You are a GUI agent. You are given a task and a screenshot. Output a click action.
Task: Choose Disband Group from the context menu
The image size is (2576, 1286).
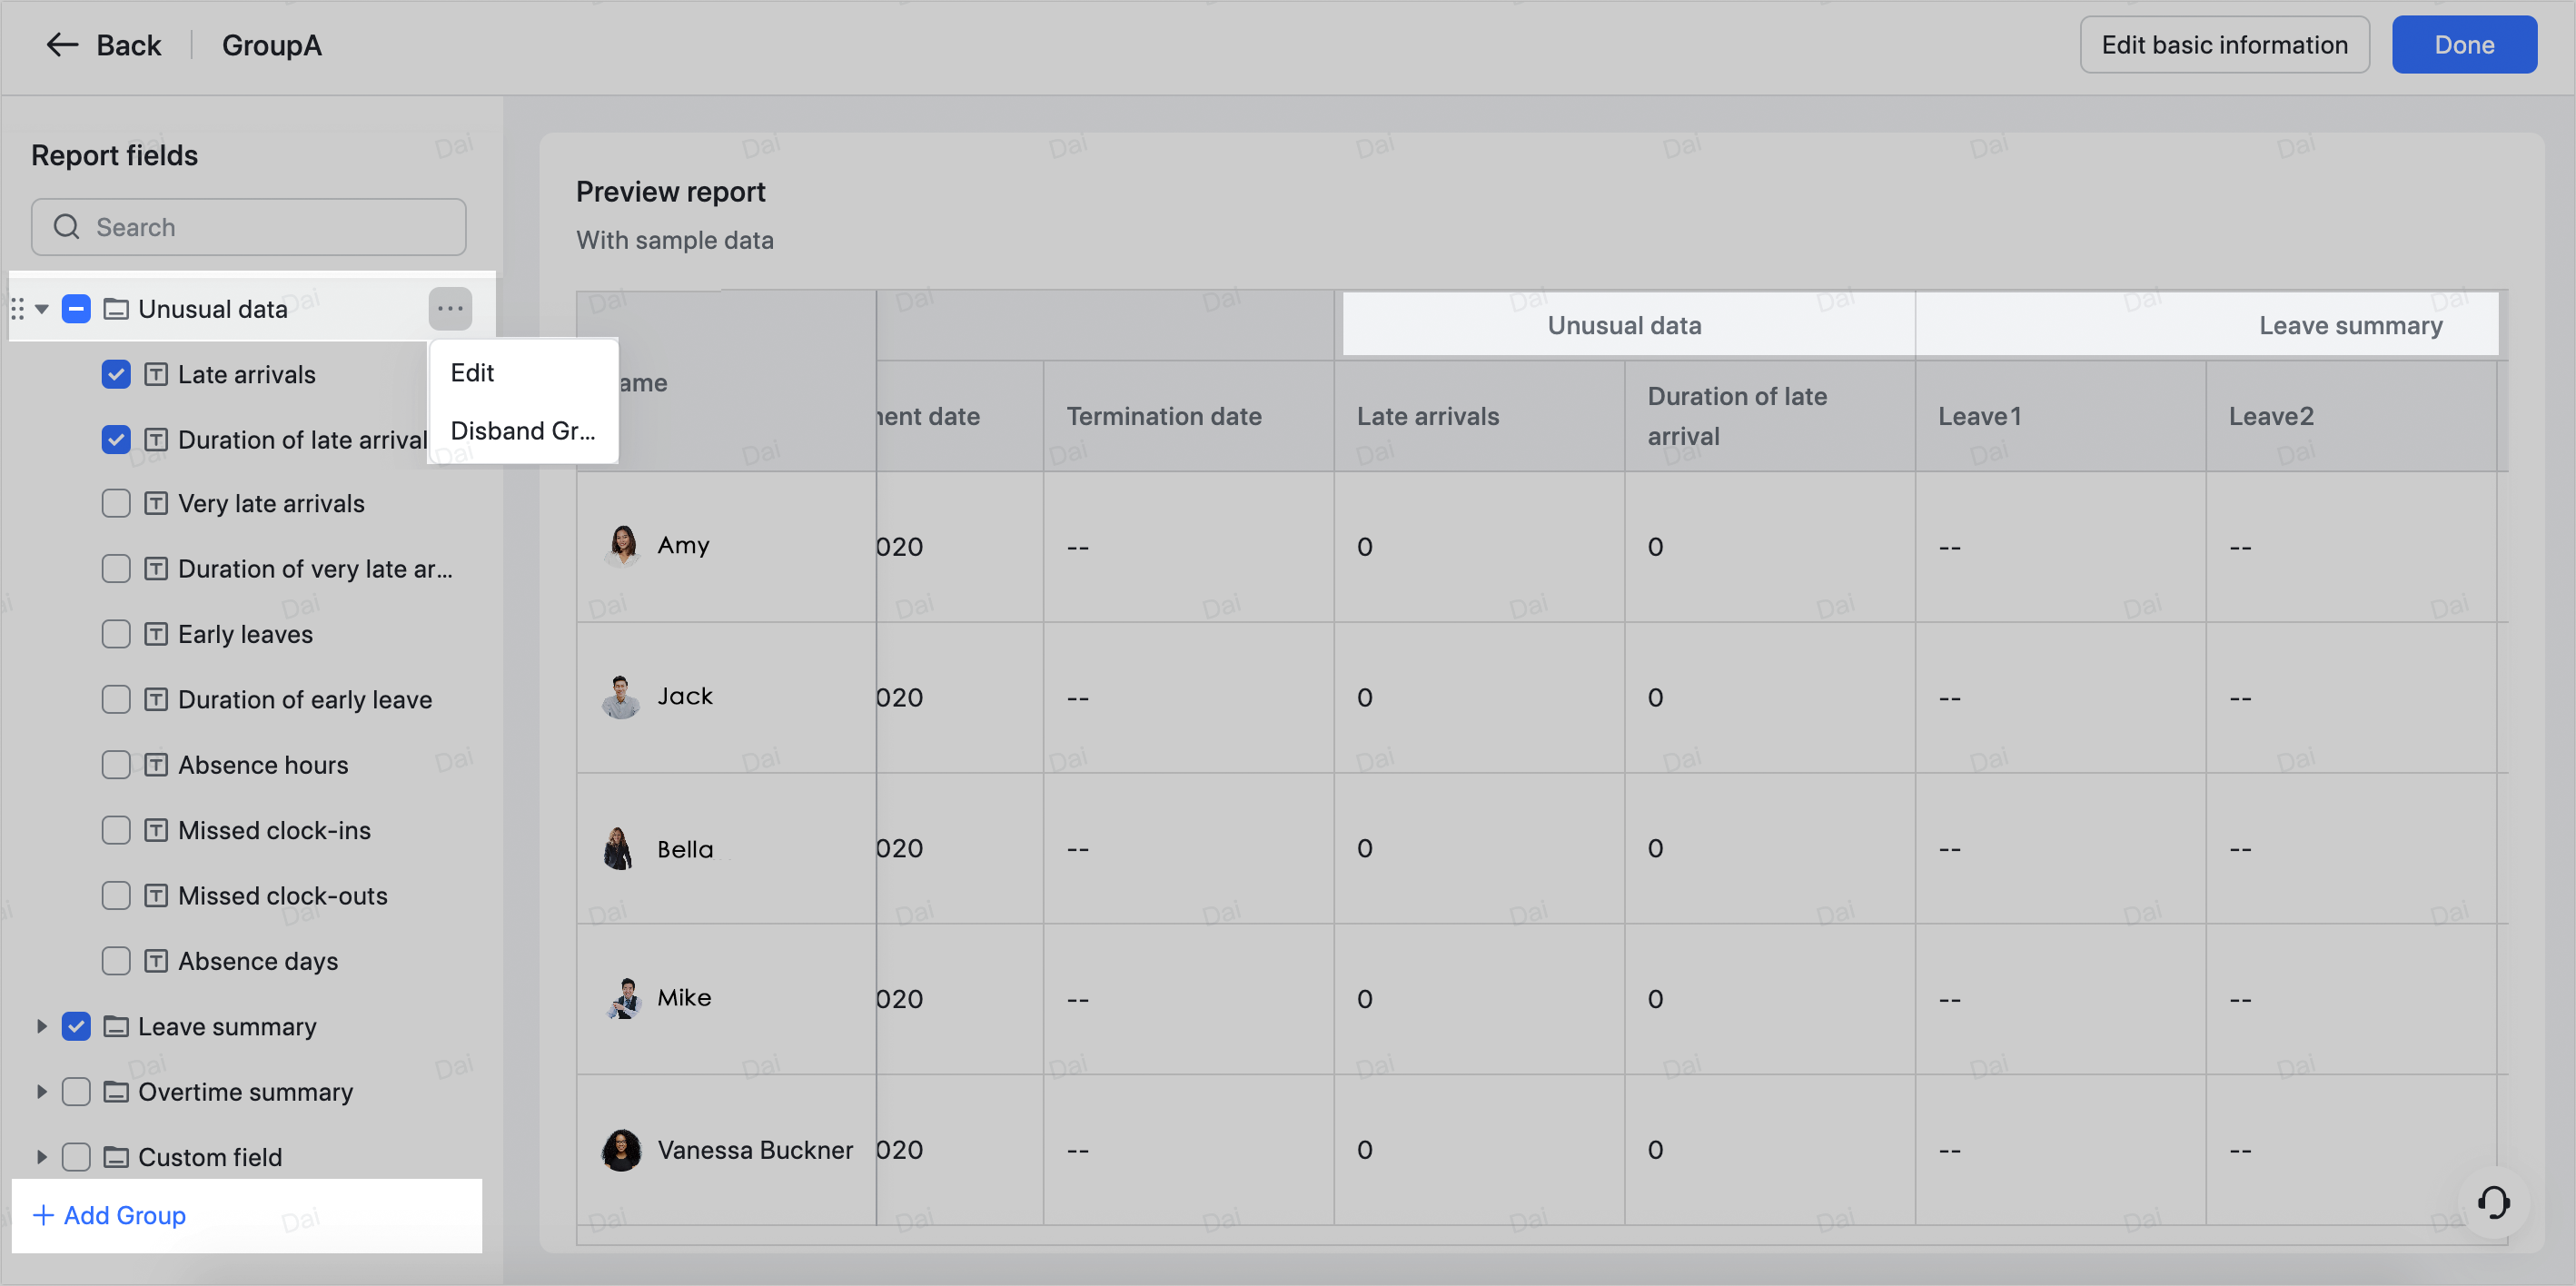[x=522, y=430]
